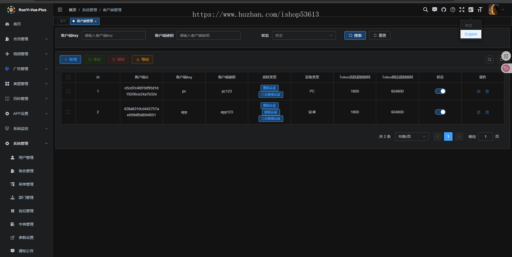Select the checkbox for row id 1
Image resolution: width=512 pixels, height=257 pixels.
click(68, 91)
